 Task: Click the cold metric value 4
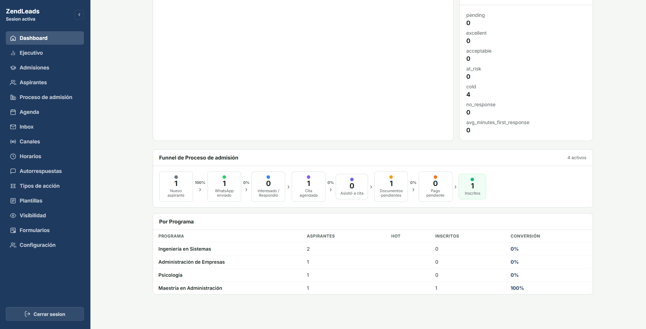pyautogui.click(x=468, y=95)
